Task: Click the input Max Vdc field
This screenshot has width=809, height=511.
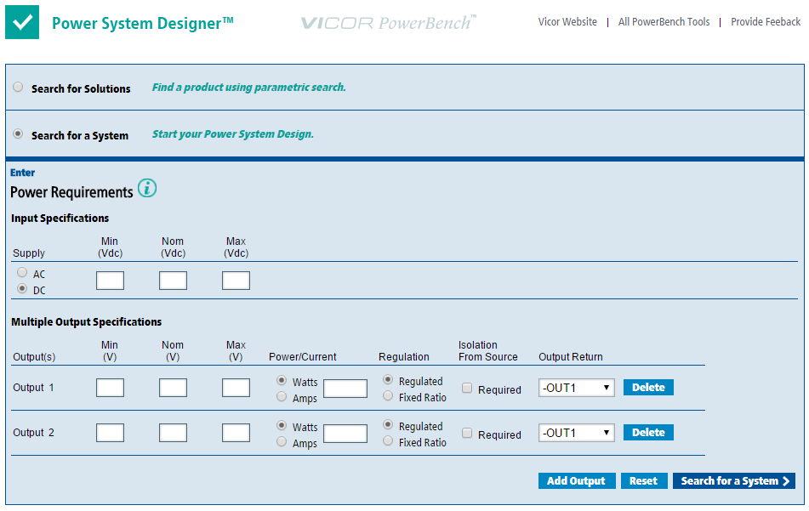Action: tap(236, 281)
